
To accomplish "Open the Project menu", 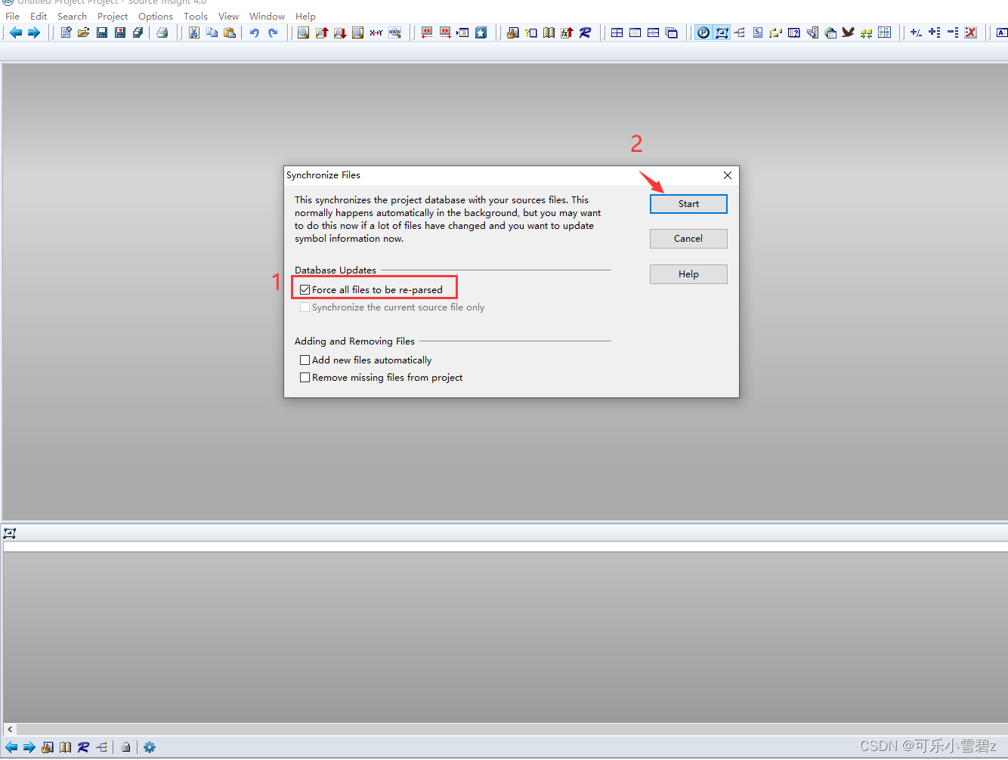I will click(113, 16).
